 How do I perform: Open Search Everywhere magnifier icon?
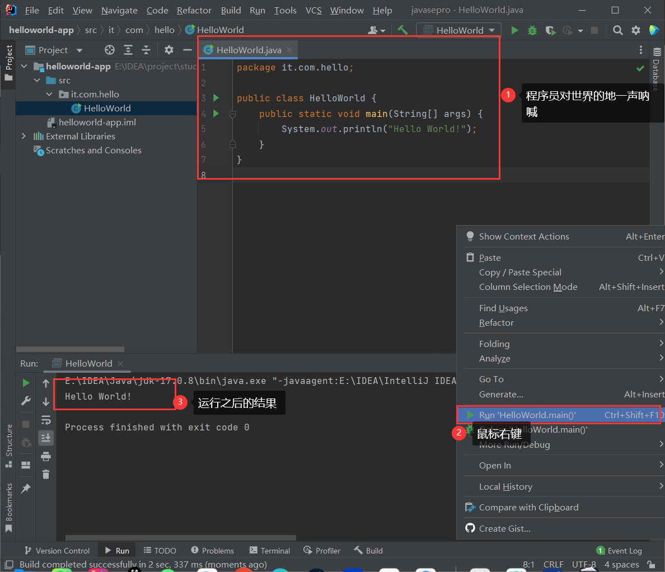click(x=617, y=30)
